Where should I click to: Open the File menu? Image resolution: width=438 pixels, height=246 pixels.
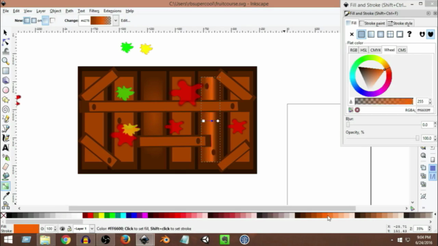tap(5, 11)
